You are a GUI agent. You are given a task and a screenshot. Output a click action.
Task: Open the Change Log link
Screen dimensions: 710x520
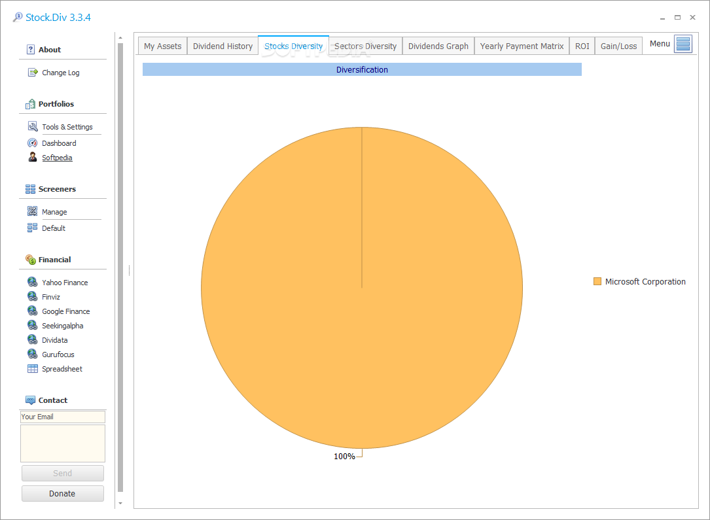tap(61, 73)
